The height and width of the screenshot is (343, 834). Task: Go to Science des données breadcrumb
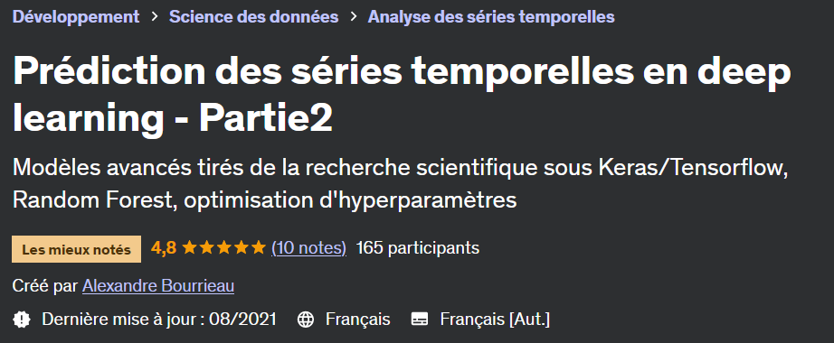coord(253,17)
